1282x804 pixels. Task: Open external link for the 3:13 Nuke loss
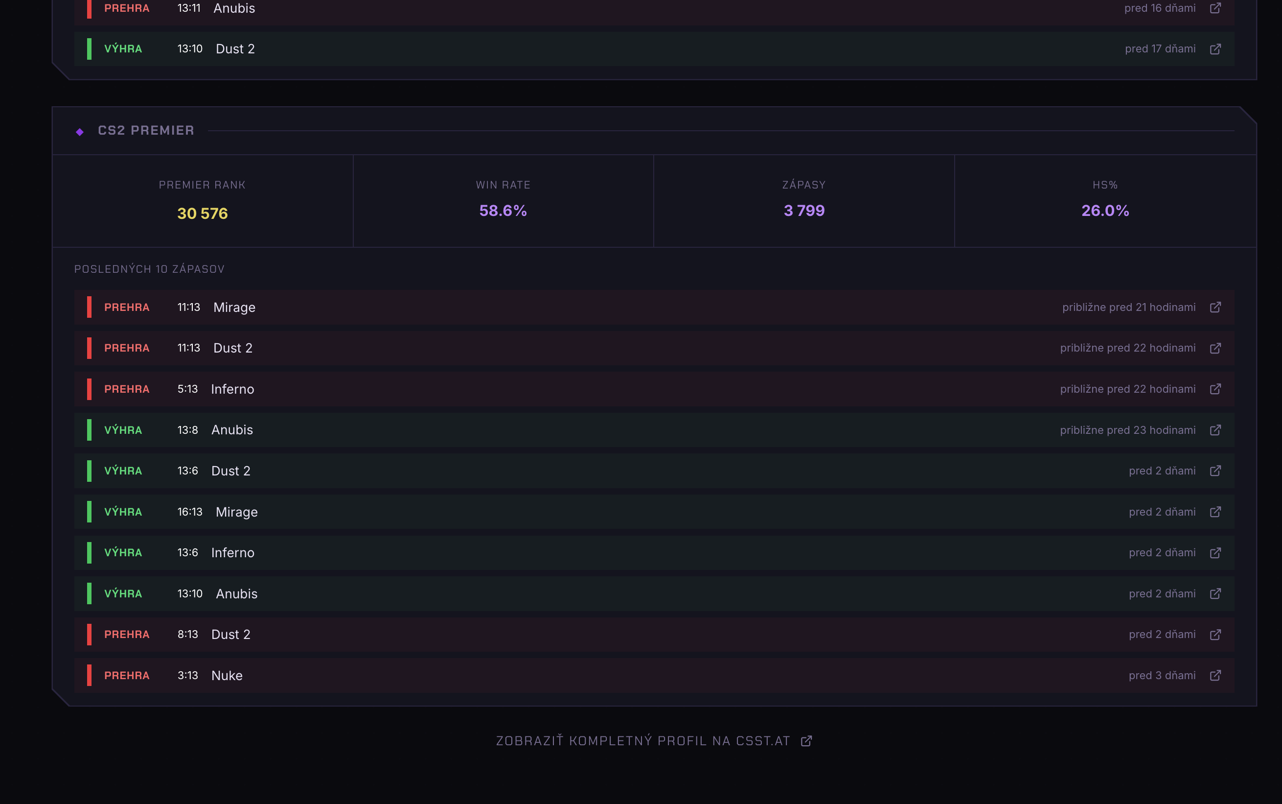[x=1215, y=675]
